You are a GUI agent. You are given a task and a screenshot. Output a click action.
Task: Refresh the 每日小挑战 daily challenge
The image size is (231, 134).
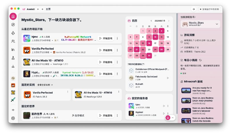point(200,60)
